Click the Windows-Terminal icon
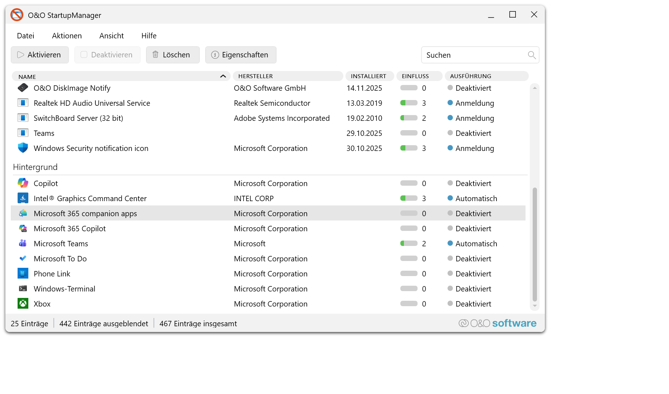Image resolution: width=669 pixels, height=394 pixels. [23, 289]
